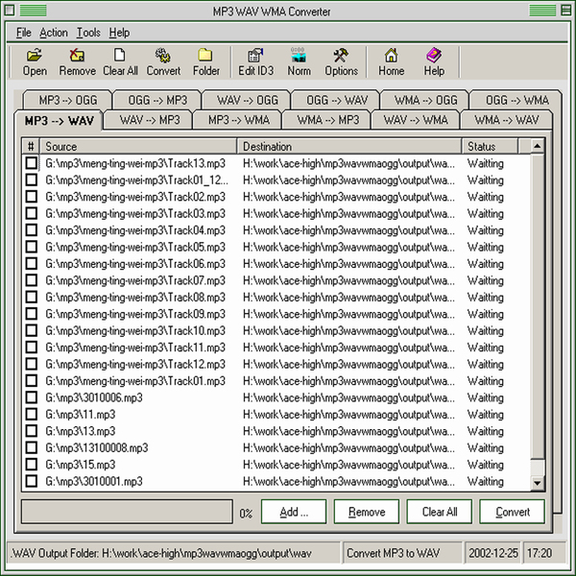Switch to WAV --> OGG tab
Viewport: 576px width, 576px height.
pos(247,100)
